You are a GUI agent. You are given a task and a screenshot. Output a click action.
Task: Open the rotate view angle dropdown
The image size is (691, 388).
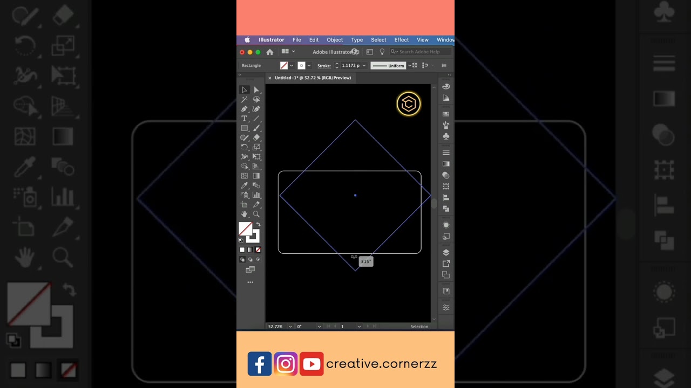[x=319, y=327]
